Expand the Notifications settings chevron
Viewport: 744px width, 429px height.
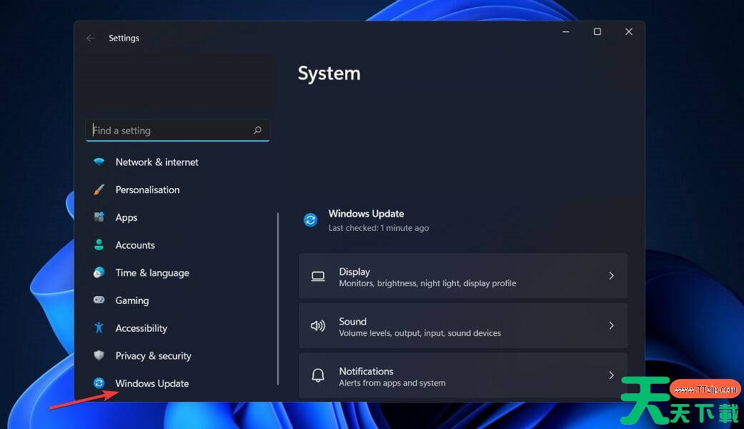(x=611, y=375)
